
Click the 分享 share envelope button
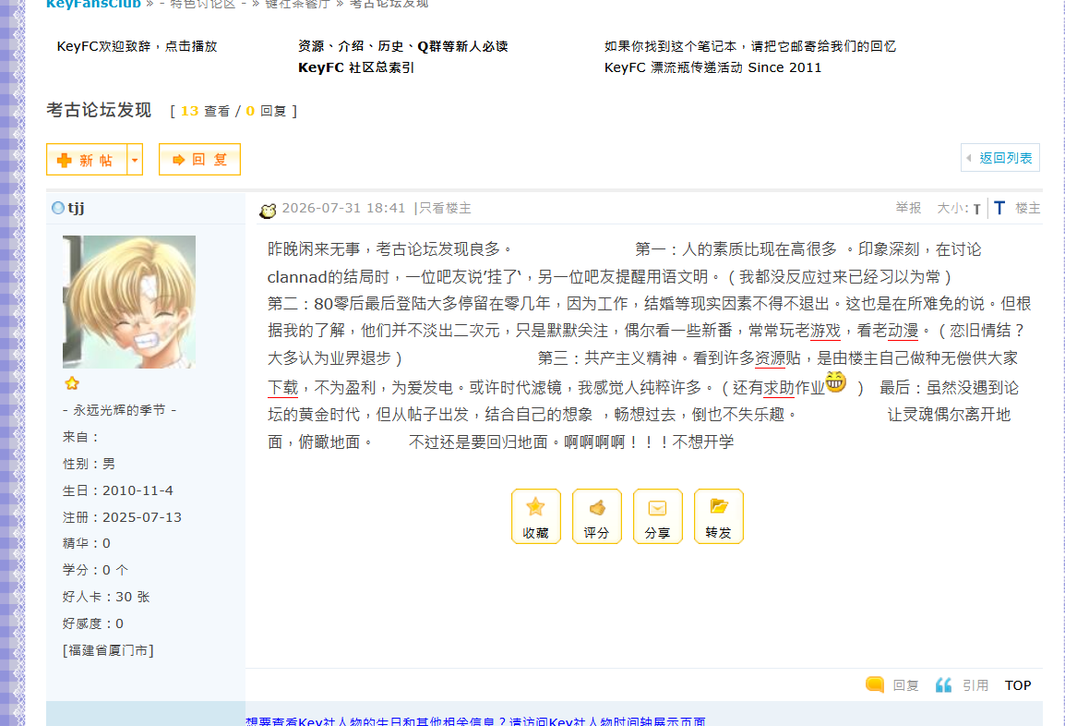657,516
